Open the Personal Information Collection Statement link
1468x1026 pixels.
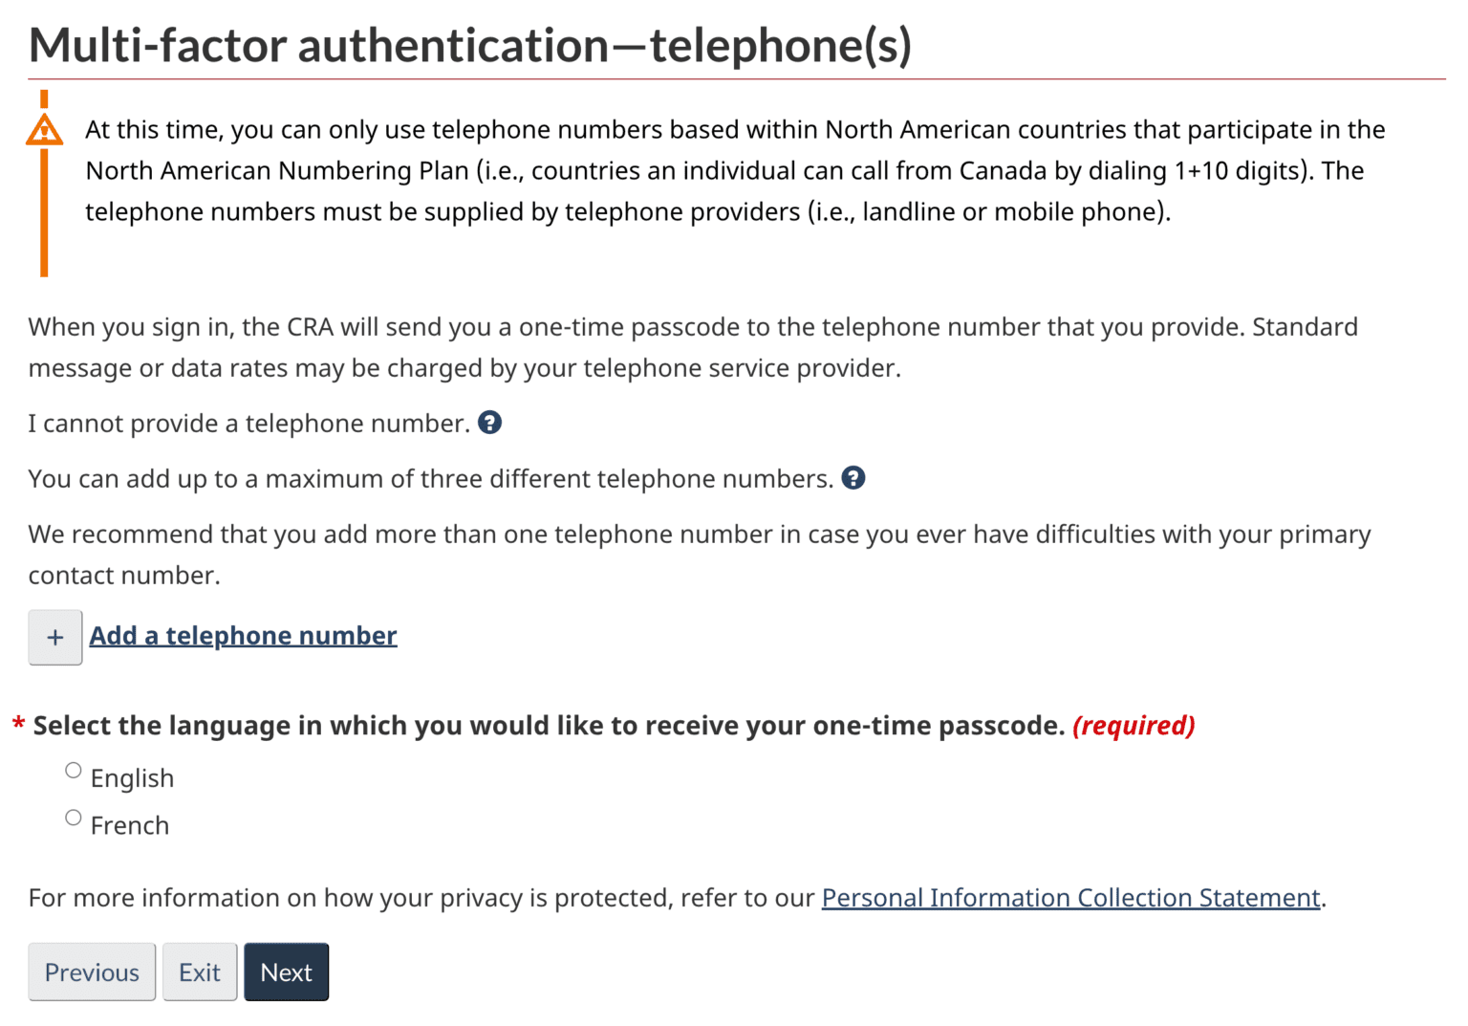click(1071, 897)
